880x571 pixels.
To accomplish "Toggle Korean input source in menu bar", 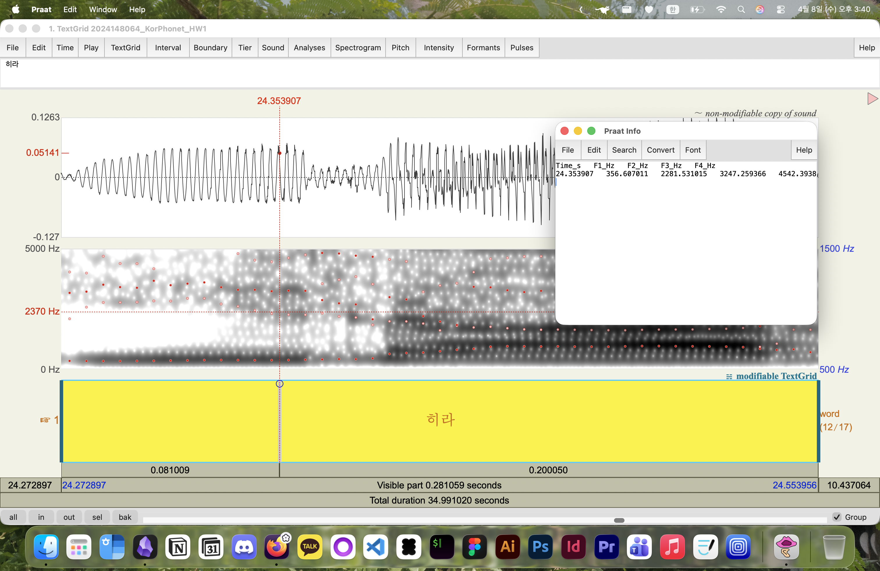I will pos(673,10).
